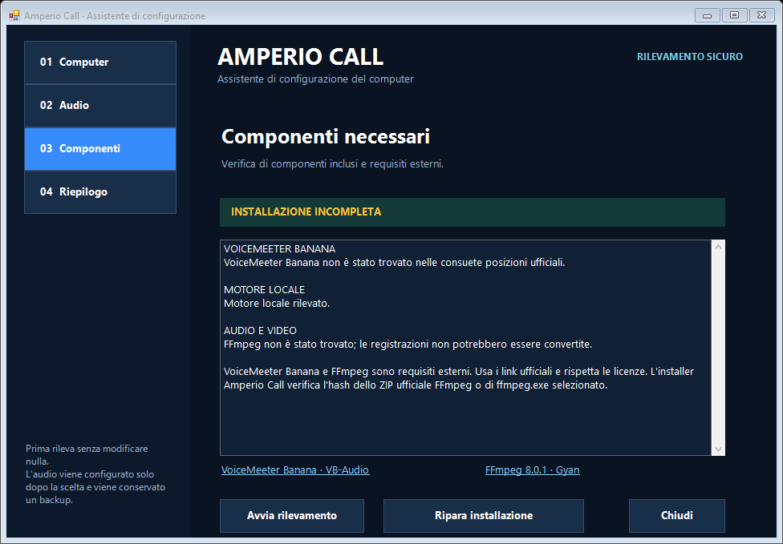Image resolution: width=783 pixels, height=544 pixels.
Task: Open the FFmpeg 8.0.1 · Gyan link
Action: [x=533, y=469]
